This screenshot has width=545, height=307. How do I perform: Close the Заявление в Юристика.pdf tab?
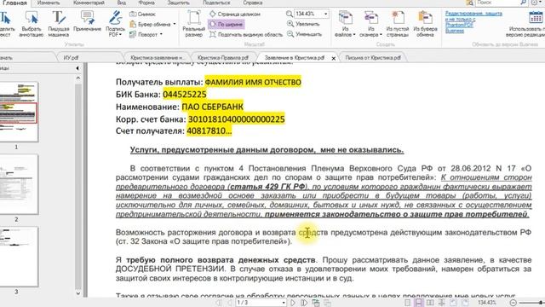tap(334, 58)
